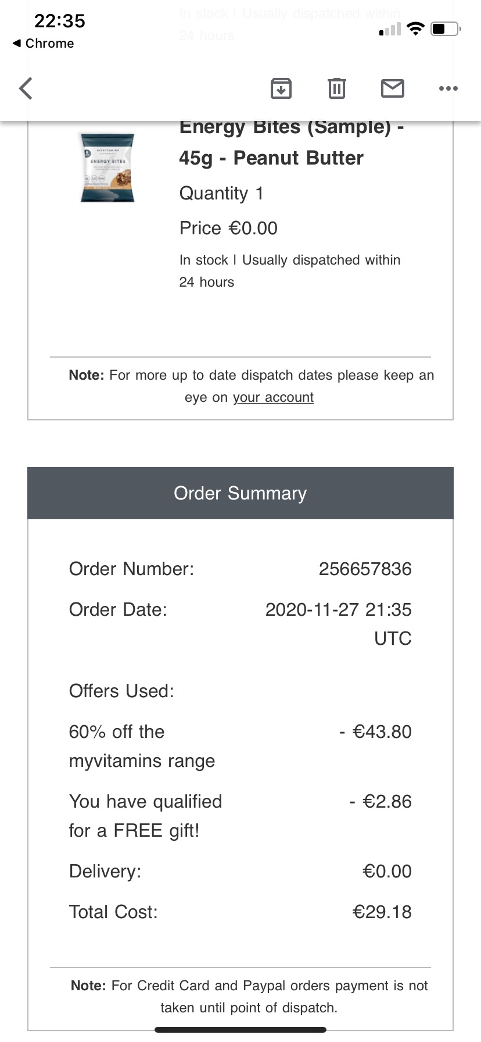Tap the battery indicator in status bar

446,28
